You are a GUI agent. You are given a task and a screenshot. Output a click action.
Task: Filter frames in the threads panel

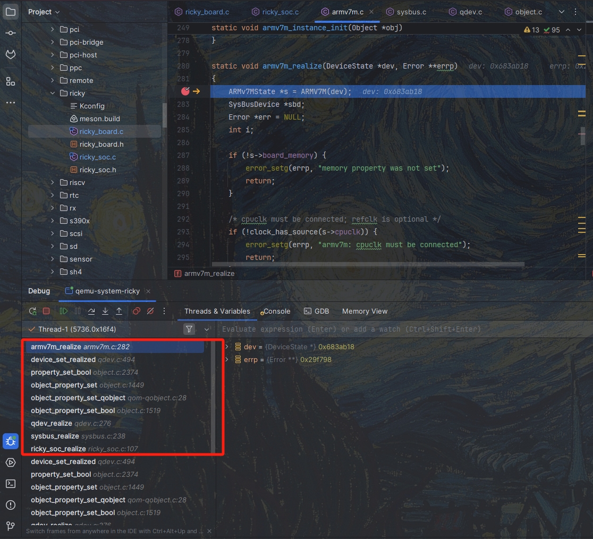[189, 329]
